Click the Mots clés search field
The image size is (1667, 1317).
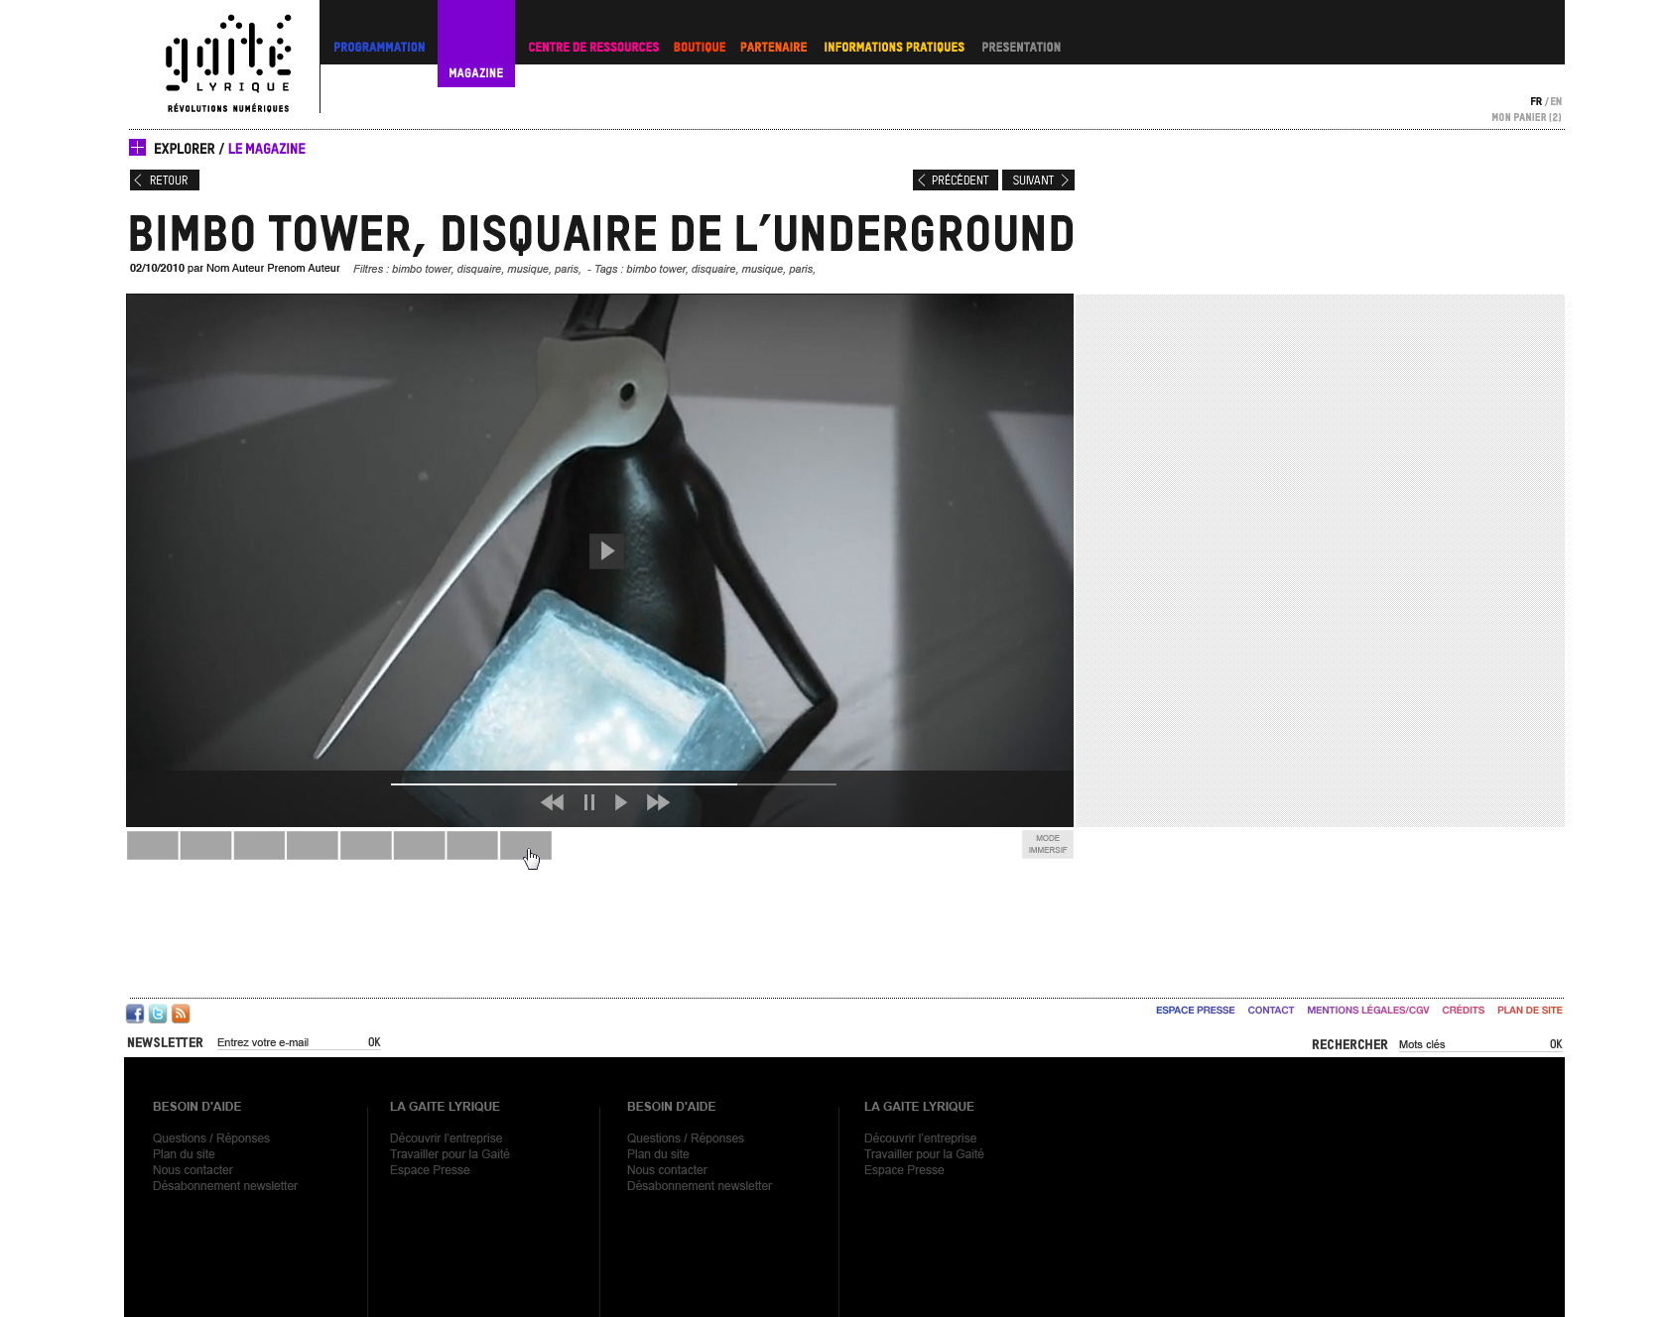pyautogui.click(x=1471, y=1044)
